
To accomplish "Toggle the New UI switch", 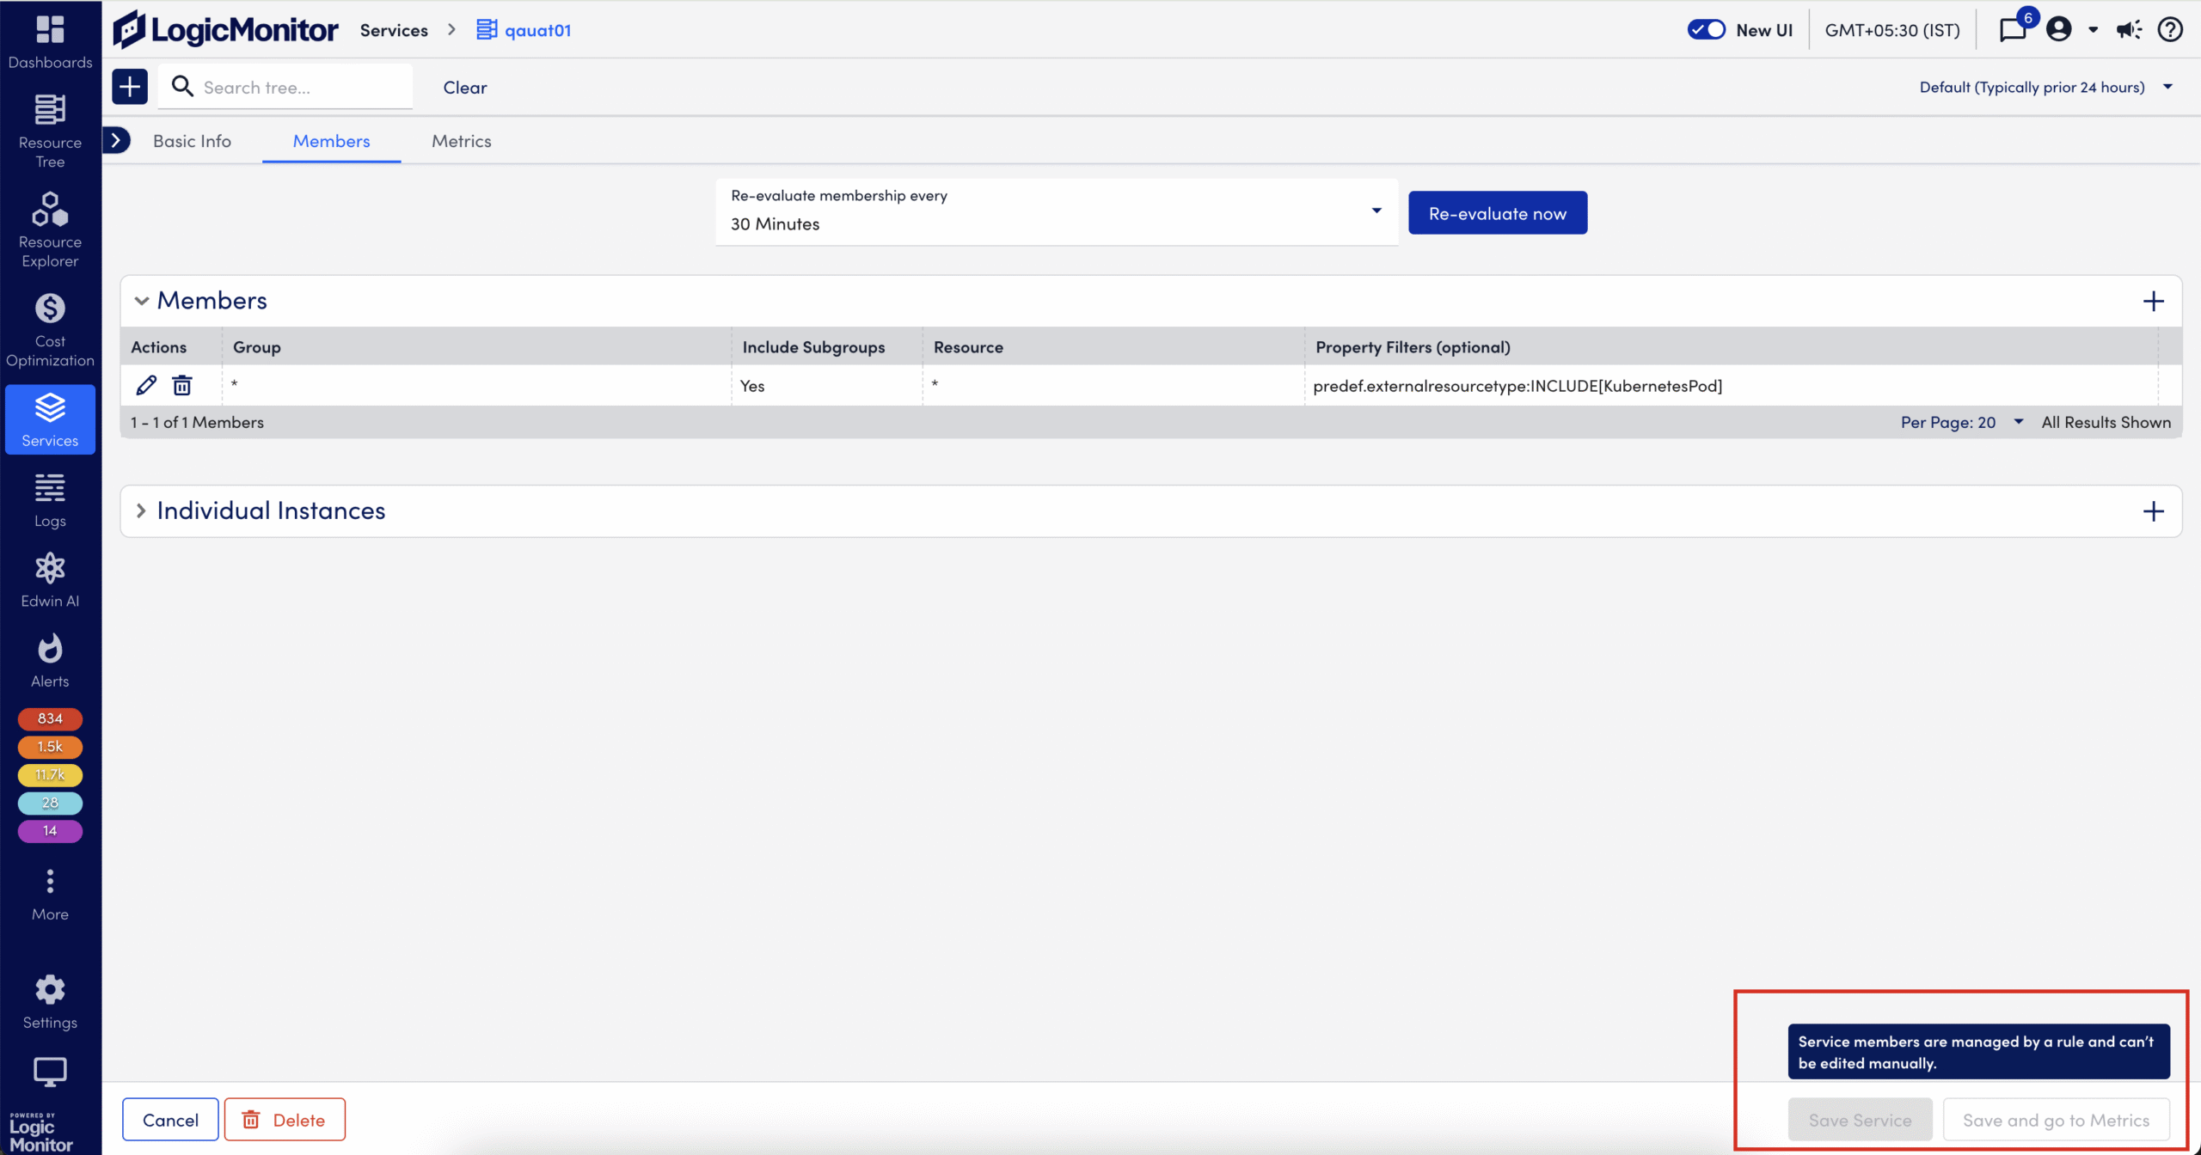I will click(1706, 30).
